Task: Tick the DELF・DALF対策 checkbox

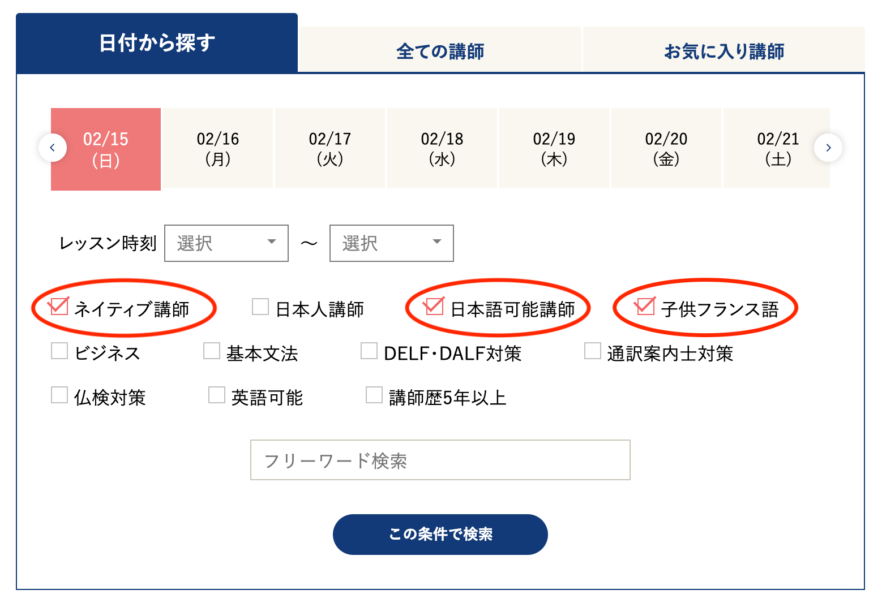Action: [x=369, y=351]
